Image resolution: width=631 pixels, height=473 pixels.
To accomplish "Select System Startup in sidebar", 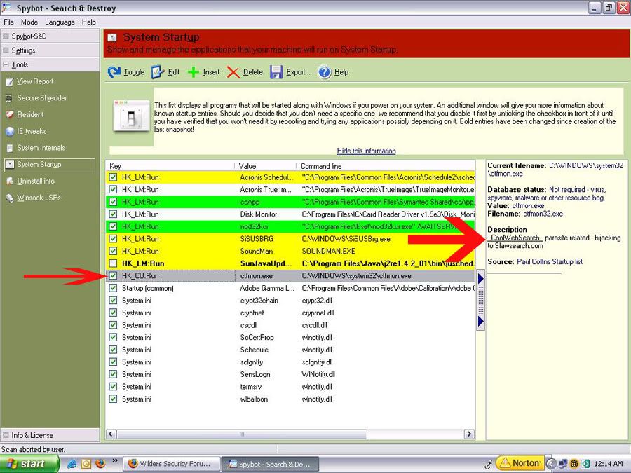I will [50, 165].
